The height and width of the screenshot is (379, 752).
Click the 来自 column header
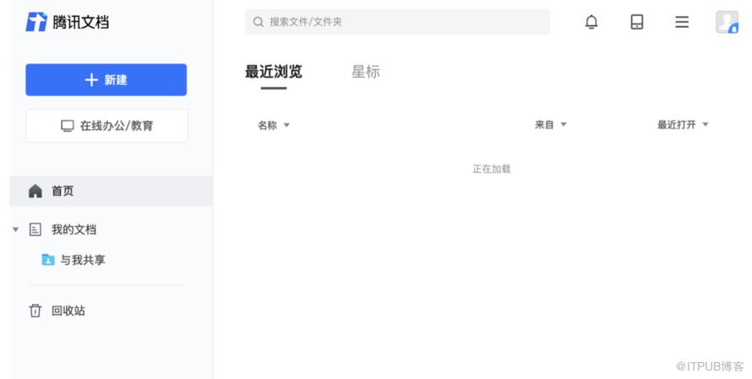tap(544, 125)
